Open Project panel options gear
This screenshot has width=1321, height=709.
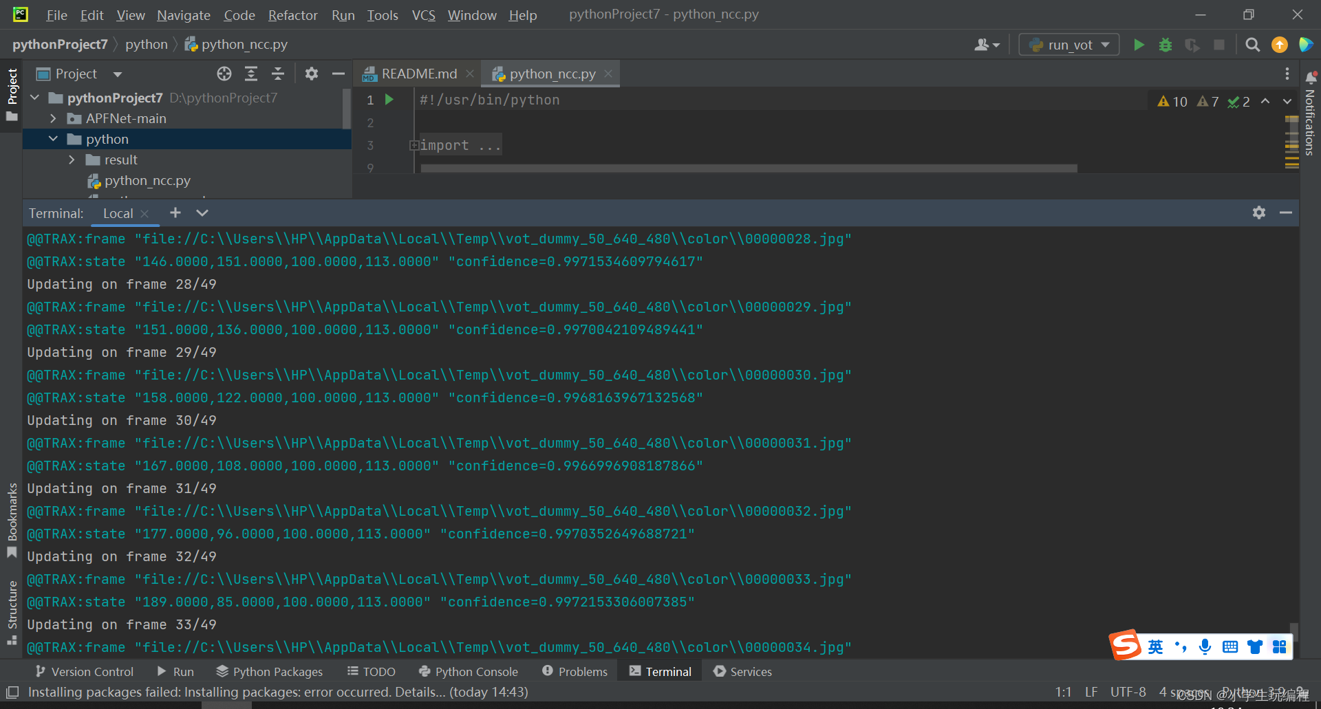coord(312,74)
